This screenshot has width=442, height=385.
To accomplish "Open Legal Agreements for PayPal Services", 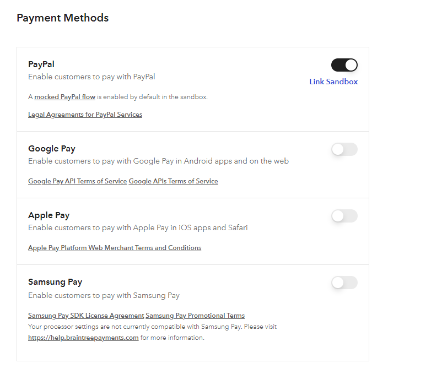I will click(x=85, y=115).
